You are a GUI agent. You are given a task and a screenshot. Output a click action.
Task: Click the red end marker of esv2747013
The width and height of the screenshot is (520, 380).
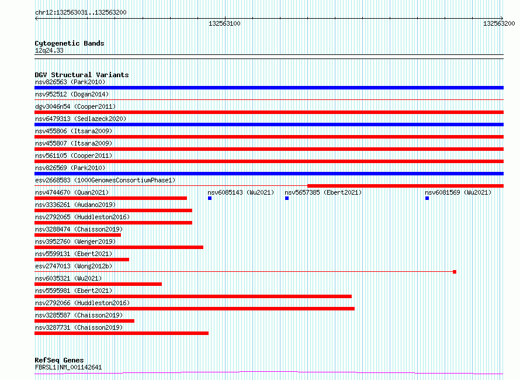(455, 272)
